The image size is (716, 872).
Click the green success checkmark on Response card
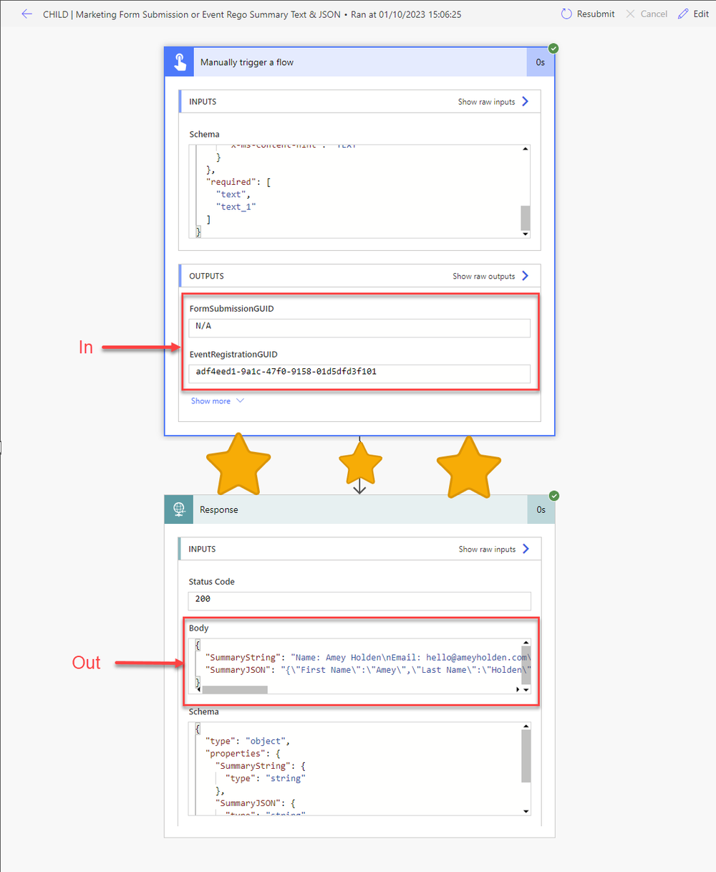click(553, 495)
